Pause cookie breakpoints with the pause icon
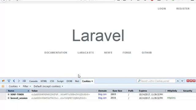196x110 pixels. [x=3, y=86]
